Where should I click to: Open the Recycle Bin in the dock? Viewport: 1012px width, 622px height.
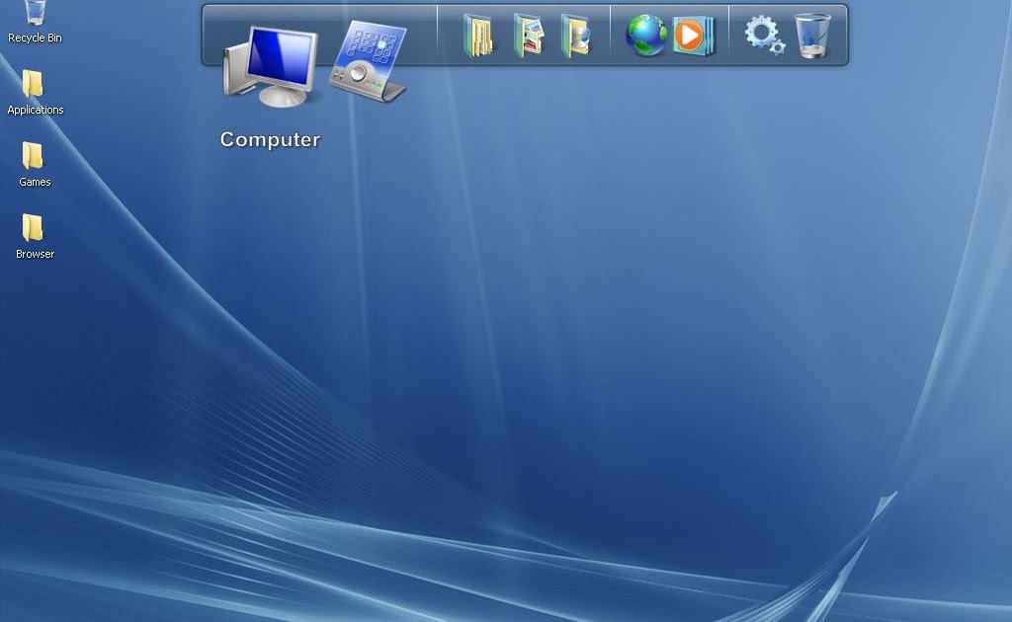pyautogui.click(x=812, y=37)
